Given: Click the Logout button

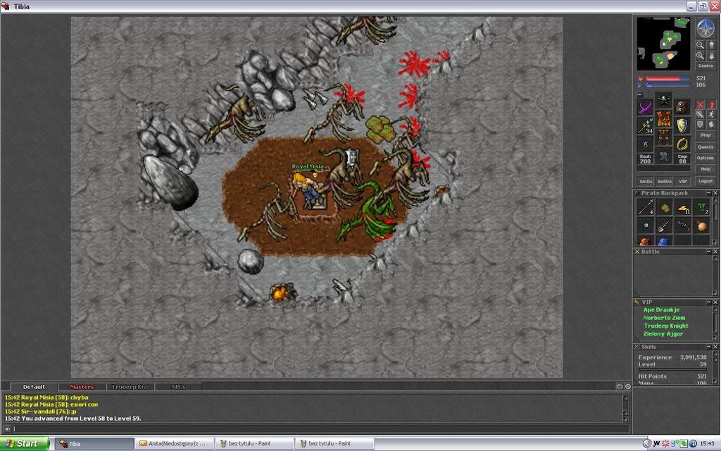Looking at the screenshot, I should pos(706,181).
